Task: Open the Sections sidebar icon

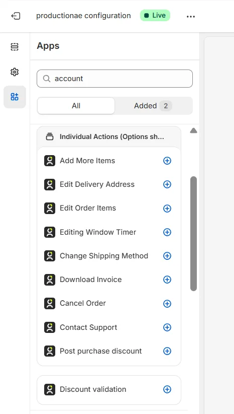Action: (15, 47)
